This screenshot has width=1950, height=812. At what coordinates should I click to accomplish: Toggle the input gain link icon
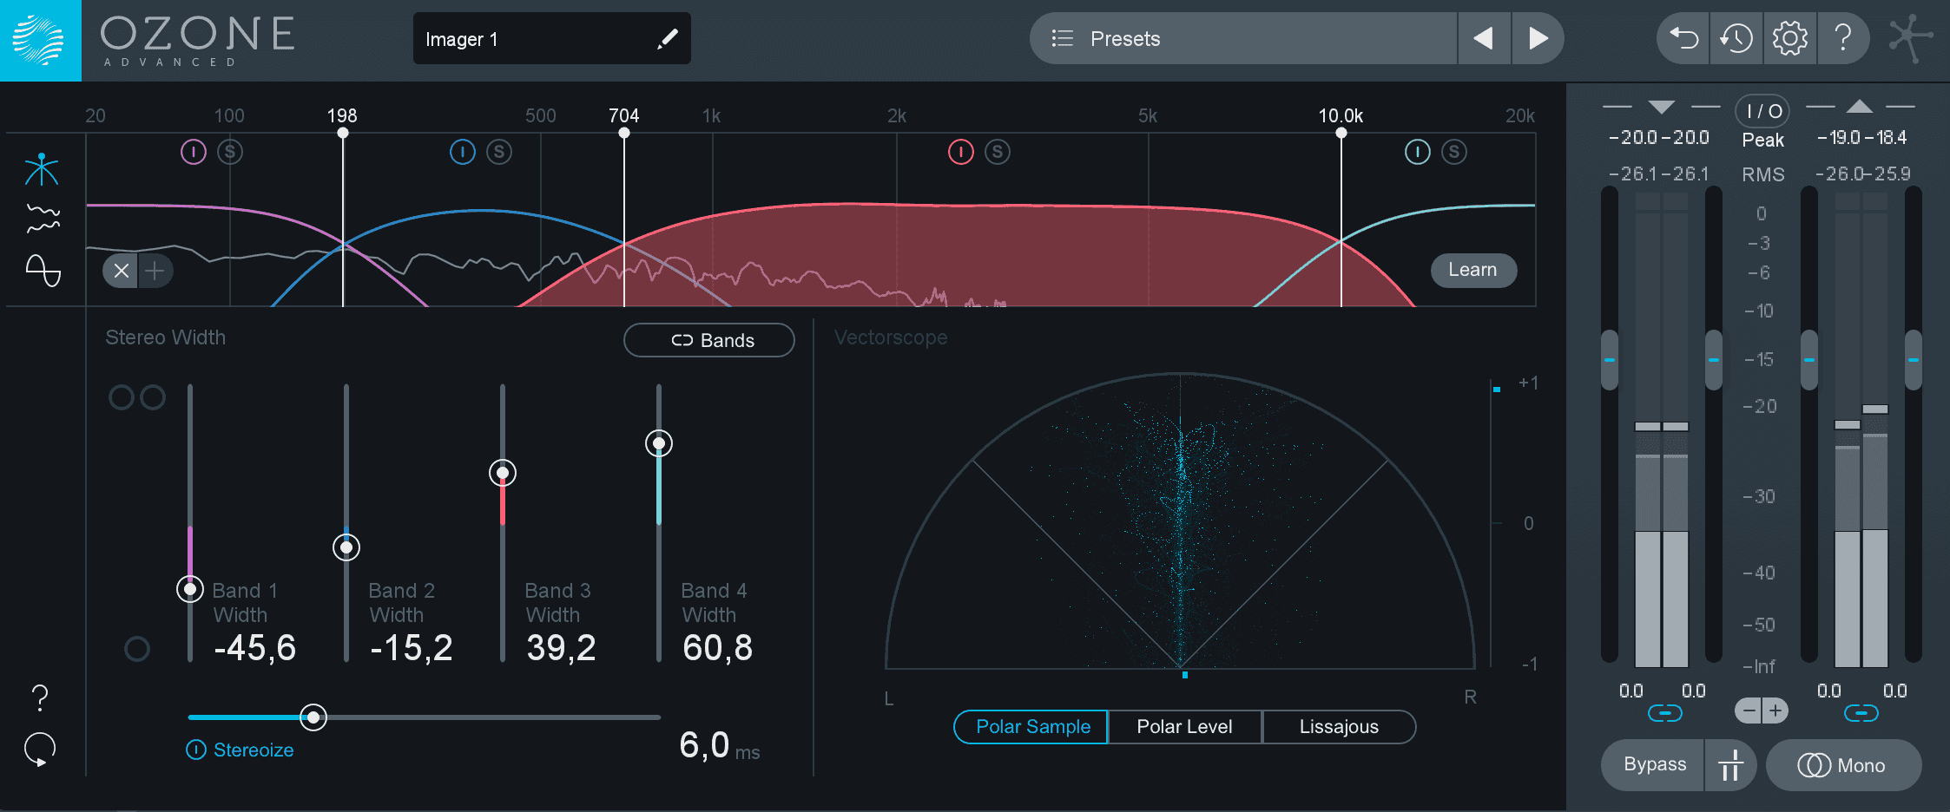click(x=1664, y=713)
